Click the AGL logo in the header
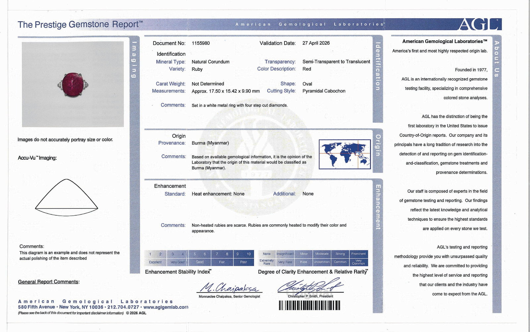The width and height of the screenshot is (530, 332). (x=480, y=24)
